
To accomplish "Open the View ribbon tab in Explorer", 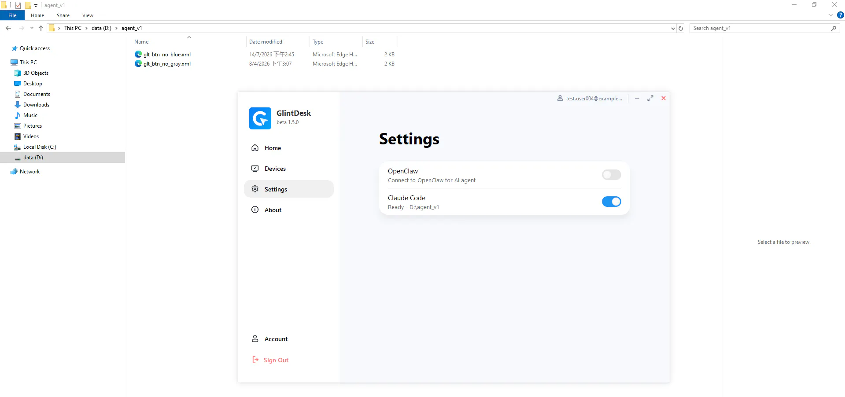I will click(x=88, y=15).
